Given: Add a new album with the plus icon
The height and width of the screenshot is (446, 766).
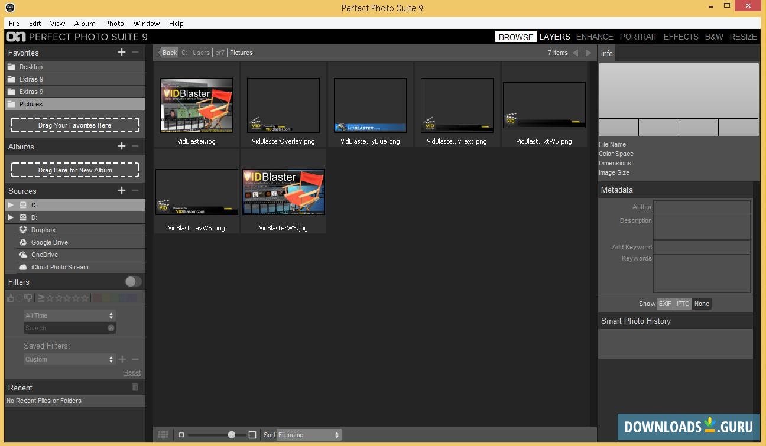Looking at the screenshot, I should click(x=122, y=146).
